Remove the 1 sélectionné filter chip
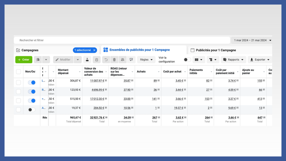Viewport: 286px width, 161px height. (x=94, y=50)
